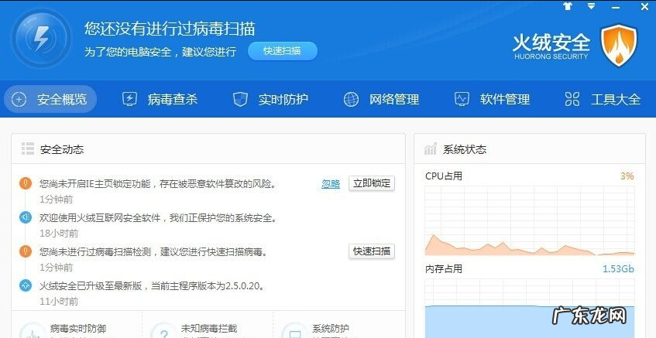The image size is (656, 338).
Task: Click the 病毒实时防御 module label
Action: (77, 329)
